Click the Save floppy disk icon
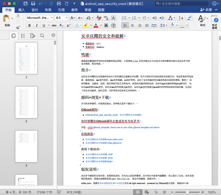221x195 pixels. point(33,4)
